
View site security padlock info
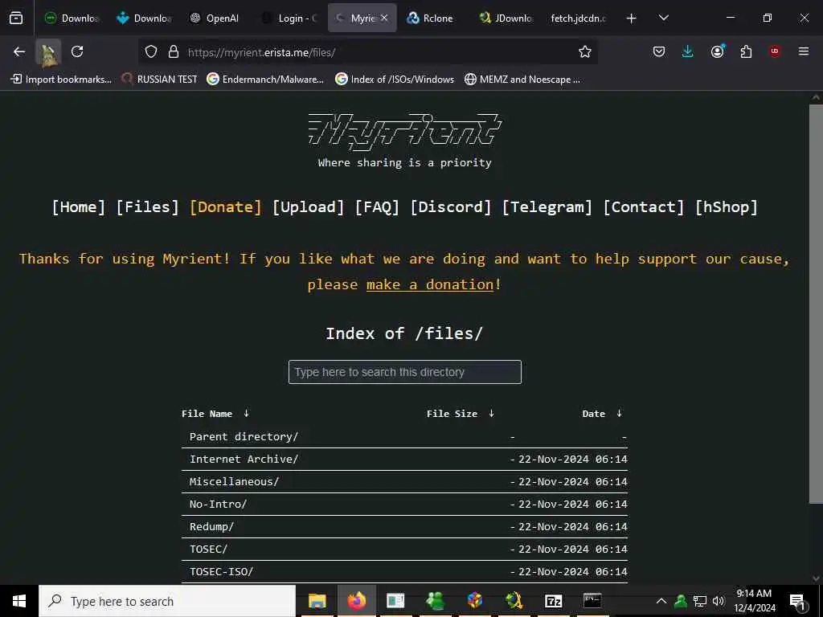[x=174, y=51]
